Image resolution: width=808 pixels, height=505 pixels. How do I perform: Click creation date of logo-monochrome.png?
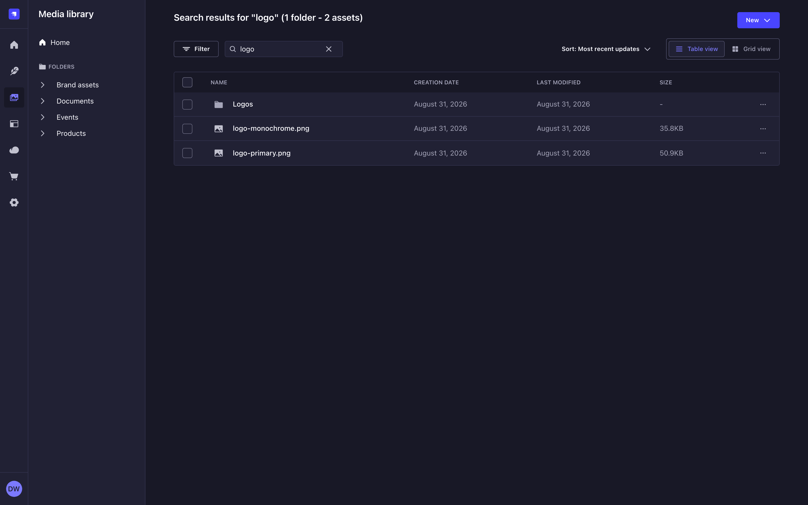tap(440, 128)
